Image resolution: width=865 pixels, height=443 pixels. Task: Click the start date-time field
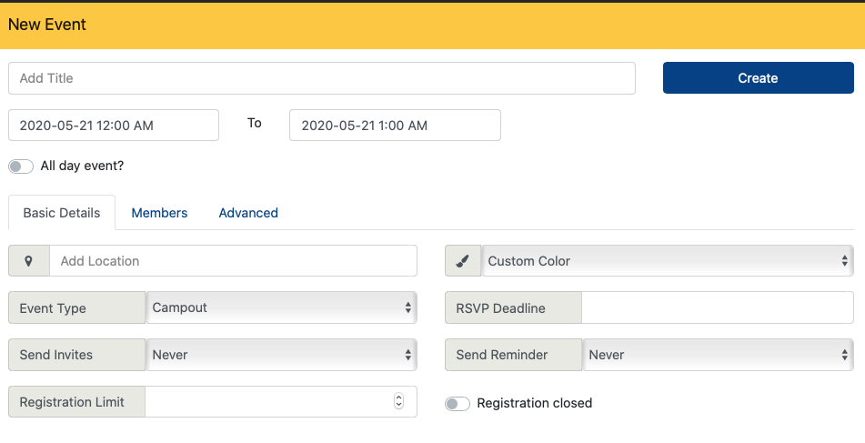[x=114, y=126]
